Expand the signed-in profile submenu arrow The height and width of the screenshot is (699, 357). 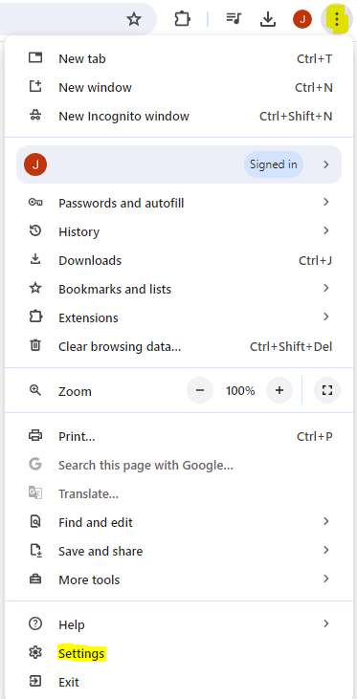tap(326, 164)
